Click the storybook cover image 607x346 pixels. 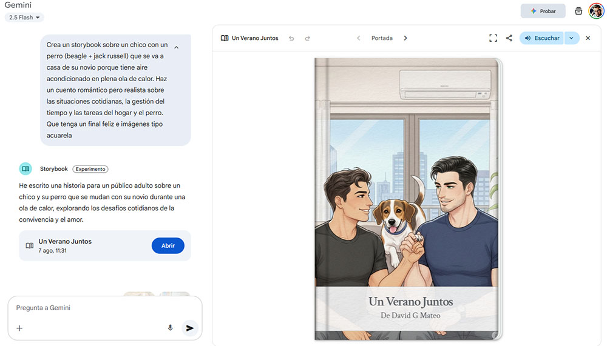[x=407, y=199]
